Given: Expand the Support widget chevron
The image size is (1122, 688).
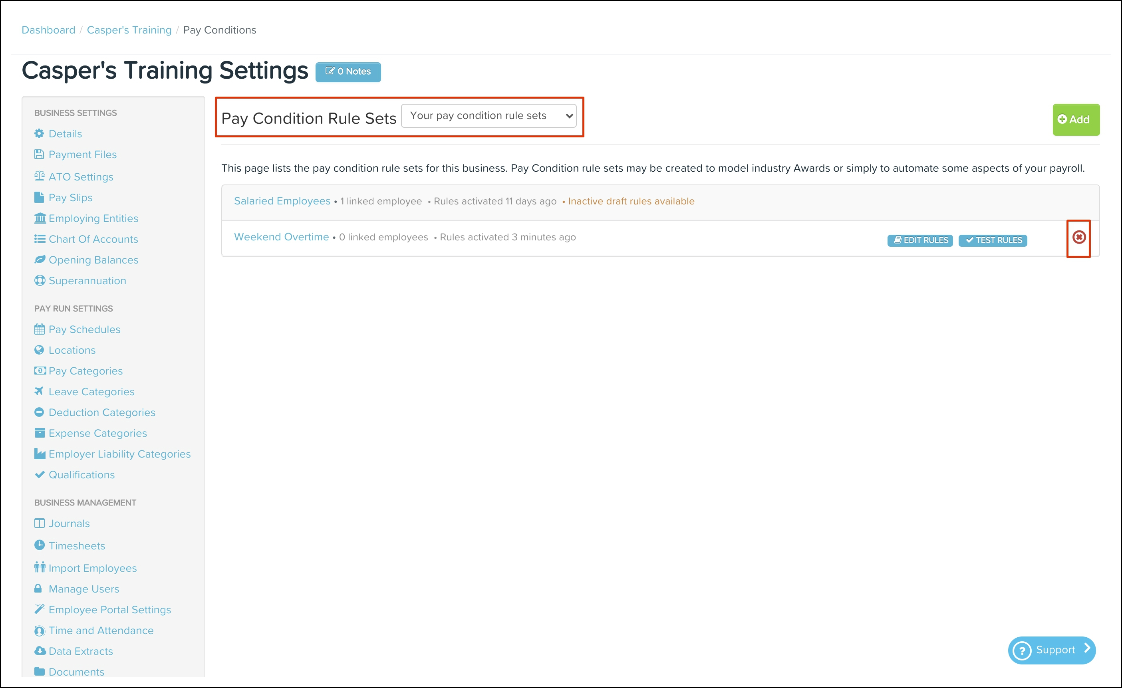Looking at the screenshot, I should [x=1087, y=648].
